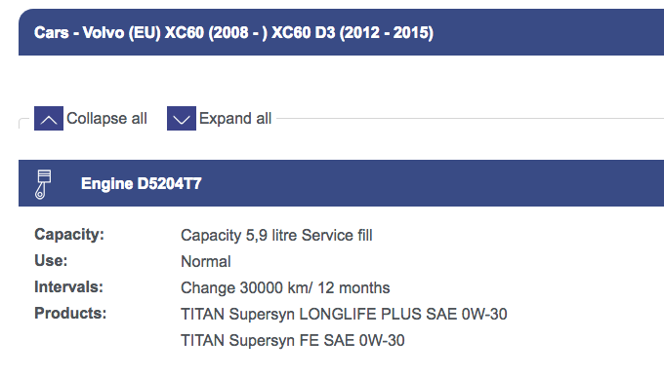Open TITAN Supersyn LONGLIFE PLUS SAE 0W-30 product
The image size is (664, 378).
(x=344, y=315)
